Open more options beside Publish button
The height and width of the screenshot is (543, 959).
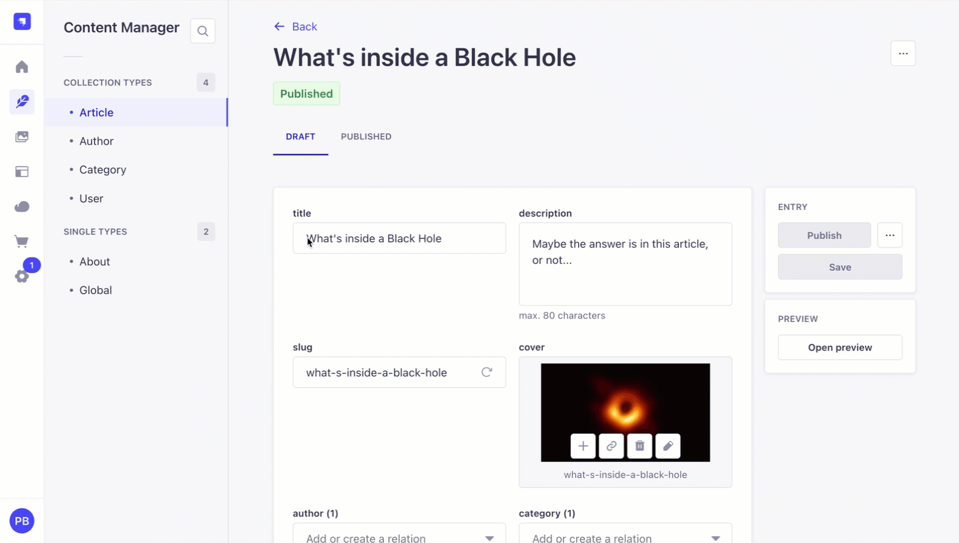pos(890,235)
